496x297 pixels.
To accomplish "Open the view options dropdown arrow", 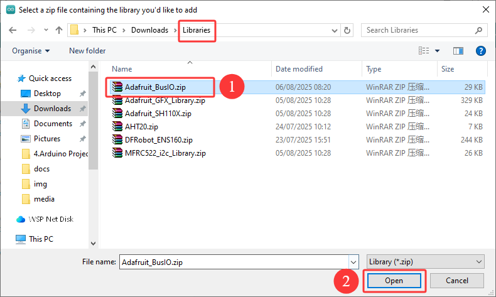I will pyautogui.click(x=437, y=51).
